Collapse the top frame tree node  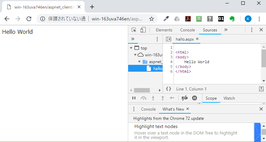click(131, 48)
